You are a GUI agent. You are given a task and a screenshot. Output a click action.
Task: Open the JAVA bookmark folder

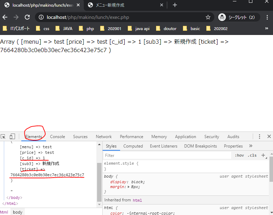[64, 28]
